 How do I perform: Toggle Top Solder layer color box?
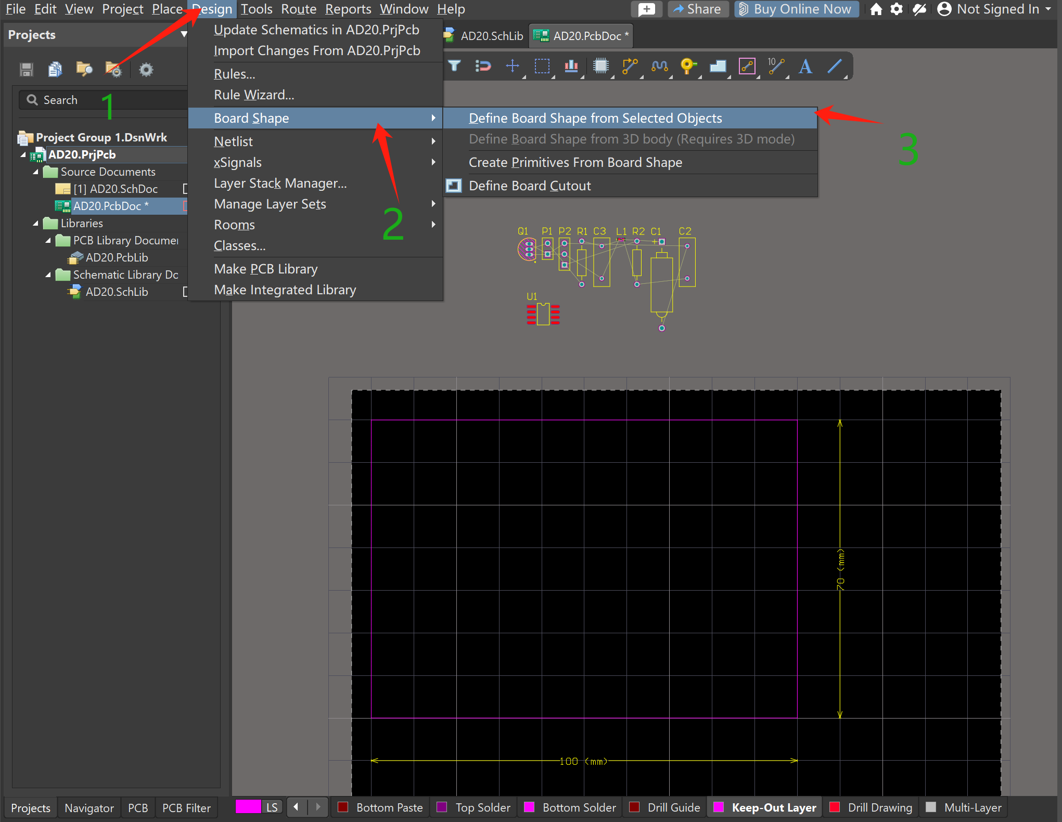442,807
